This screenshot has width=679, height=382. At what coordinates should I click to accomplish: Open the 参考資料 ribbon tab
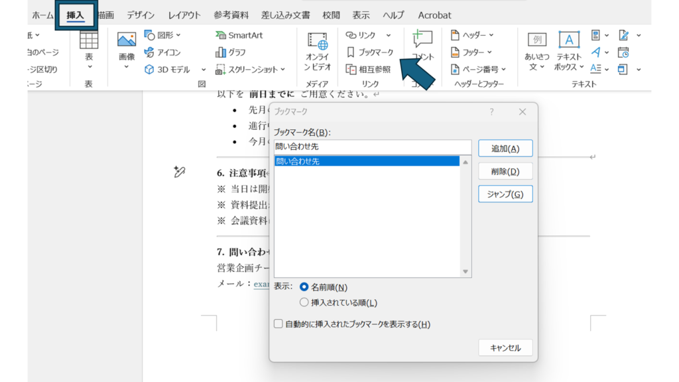coord(232,15)
